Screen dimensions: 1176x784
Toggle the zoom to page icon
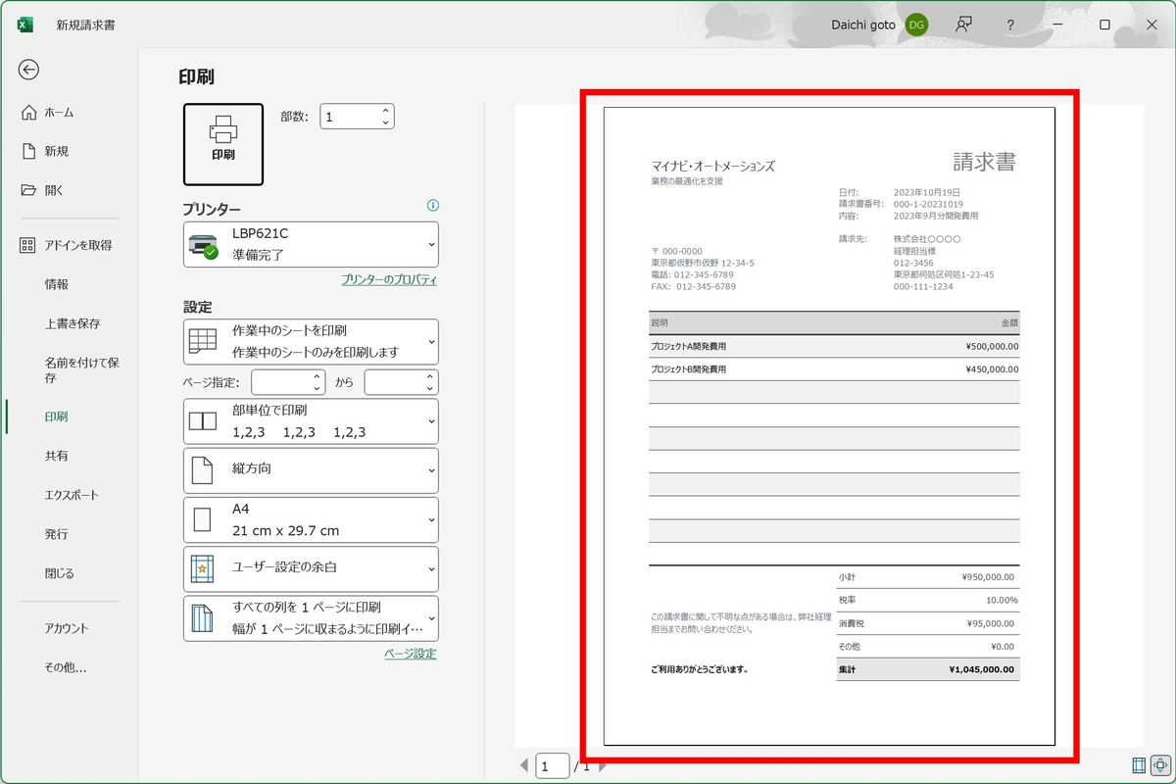(1159, 764)
